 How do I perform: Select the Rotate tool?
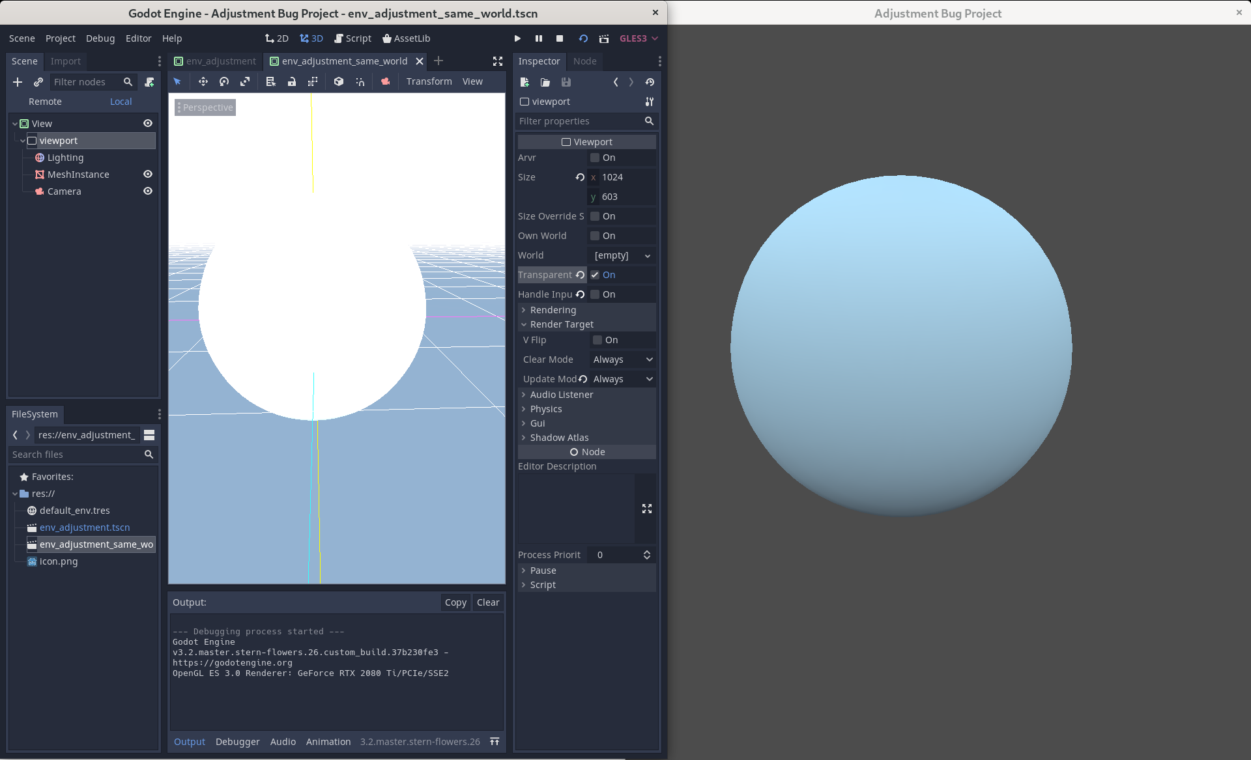[x=224, y=81]
